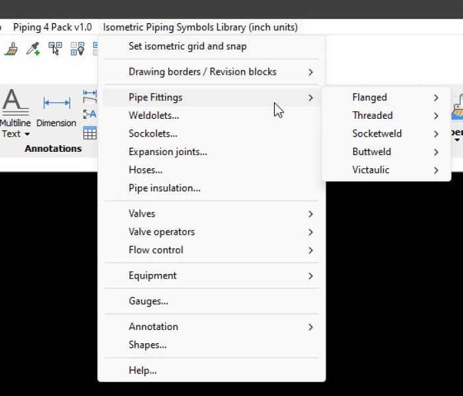Expand the Flanged submenu arrow
This screenshot has width=463, height=396.
[x=436, y=98]
